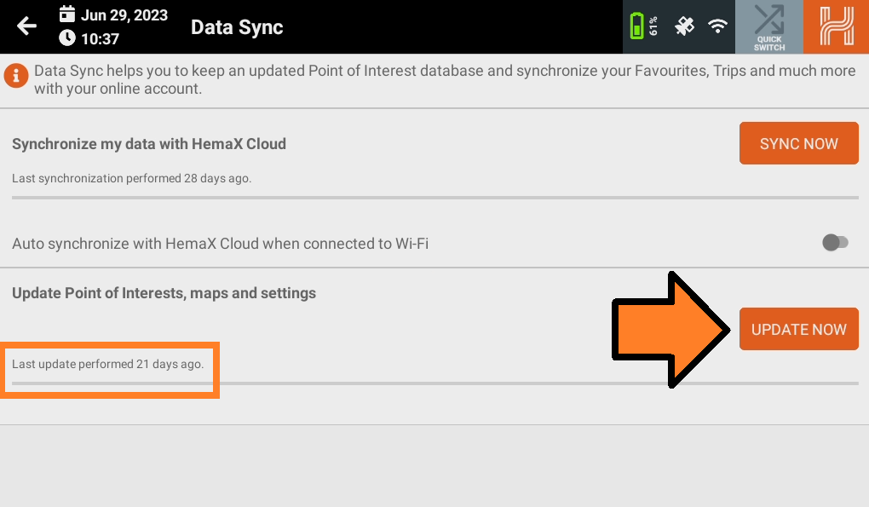Open the Quick Switch icon
The width and height of the screenshot is (869, 507).
click(768, 27)
